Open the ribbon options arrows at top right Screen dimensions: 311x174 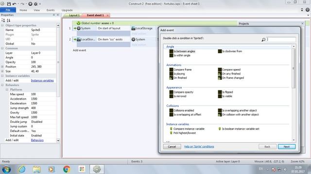[302, 10]
